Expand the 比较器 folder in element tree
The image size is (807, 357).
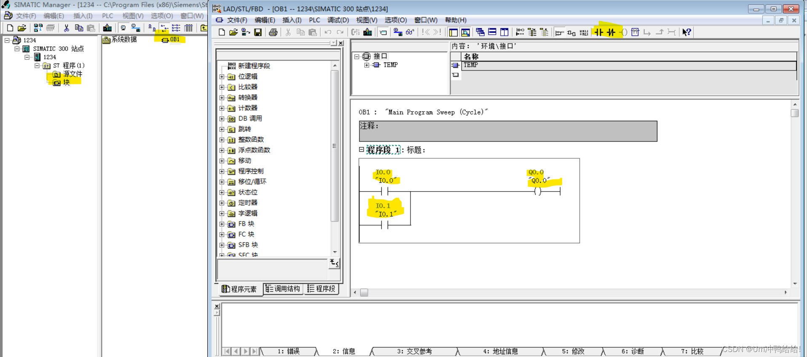[x=222, y=87]
